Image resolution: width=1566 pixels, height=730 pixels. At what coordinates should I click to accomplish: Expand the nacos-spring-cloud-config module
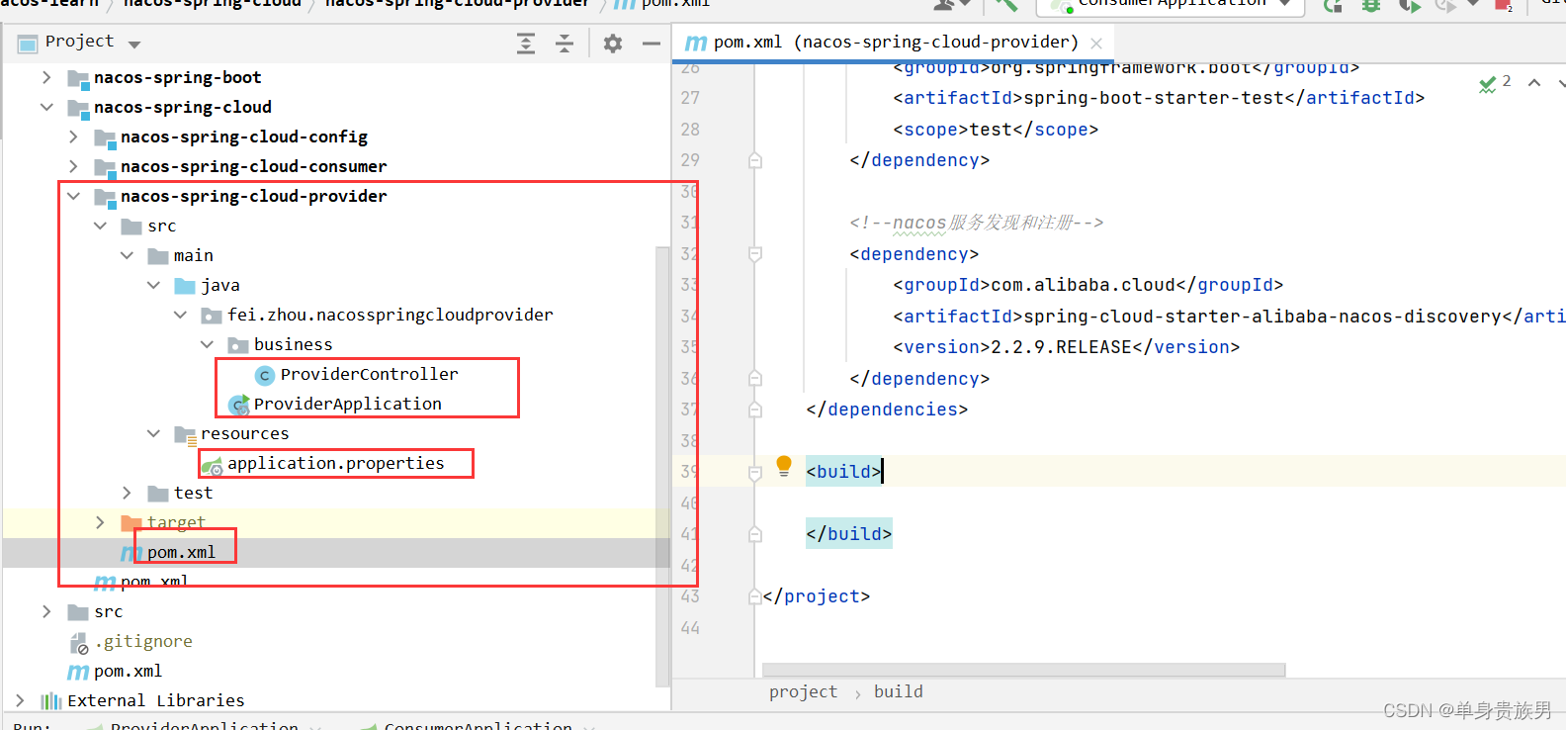point(73,137)
